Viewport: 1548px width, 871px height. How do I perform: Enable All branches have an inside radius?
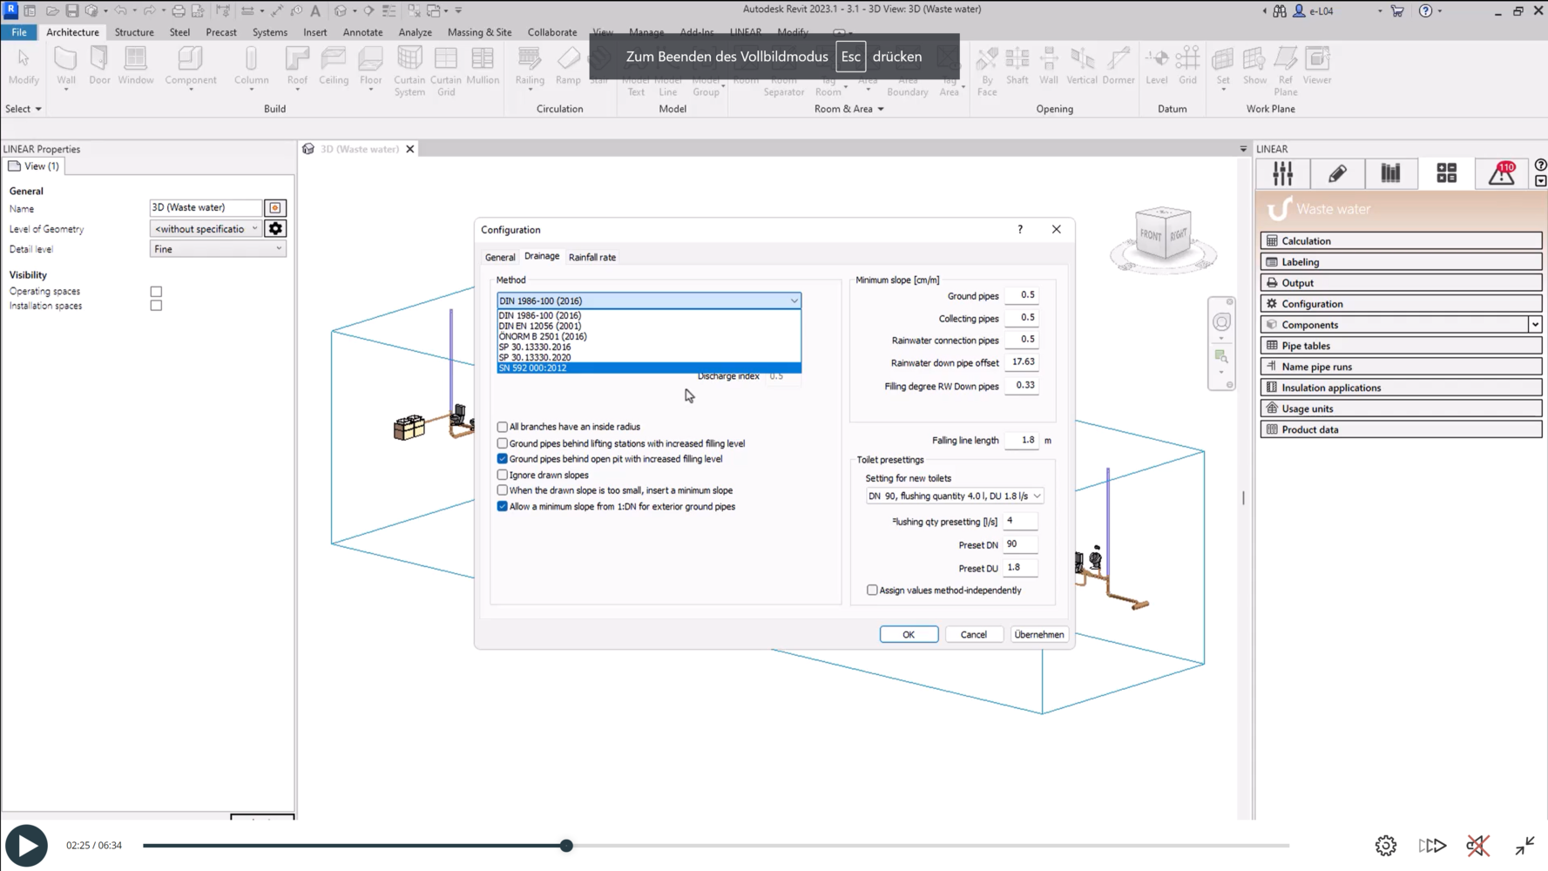click(503, 427)
